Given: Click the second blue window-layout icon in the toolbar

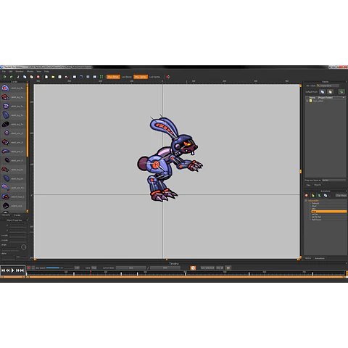Looking at the screenshot, I should [81, 77].
